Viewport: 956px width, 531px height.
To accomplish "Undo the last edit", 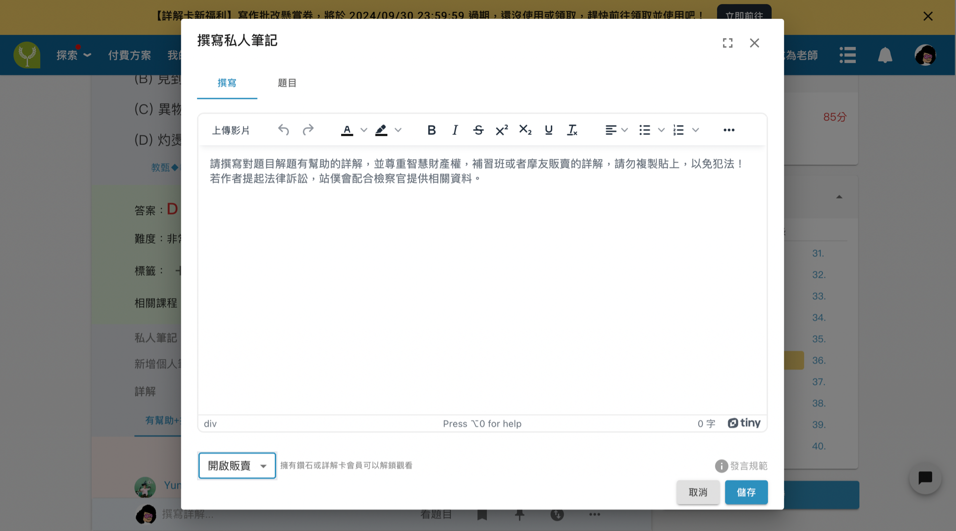I will click(x=283, y=130).
